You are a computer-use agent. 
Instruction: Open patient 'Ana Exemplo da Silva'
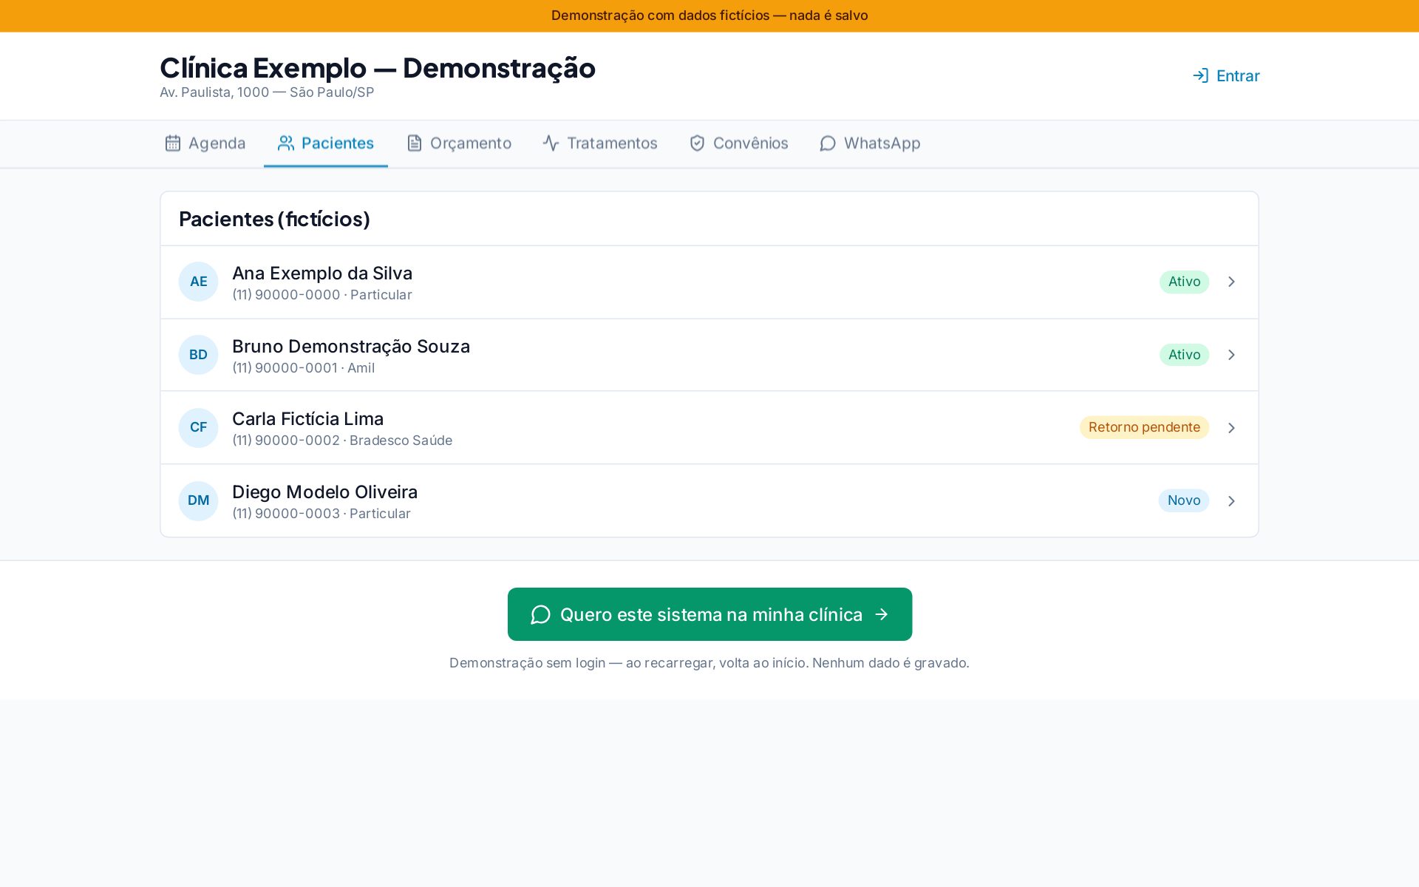click(x=709, y=282)
